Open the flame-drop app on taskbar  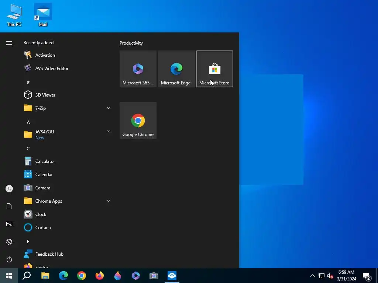click(118, 276)
